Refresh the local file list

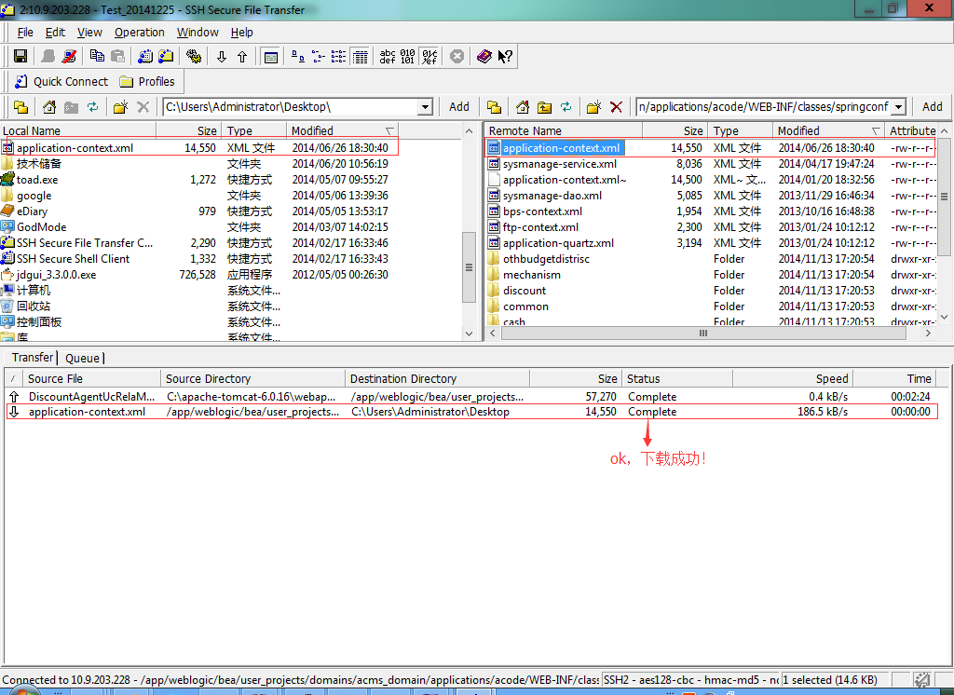point(92,107)
